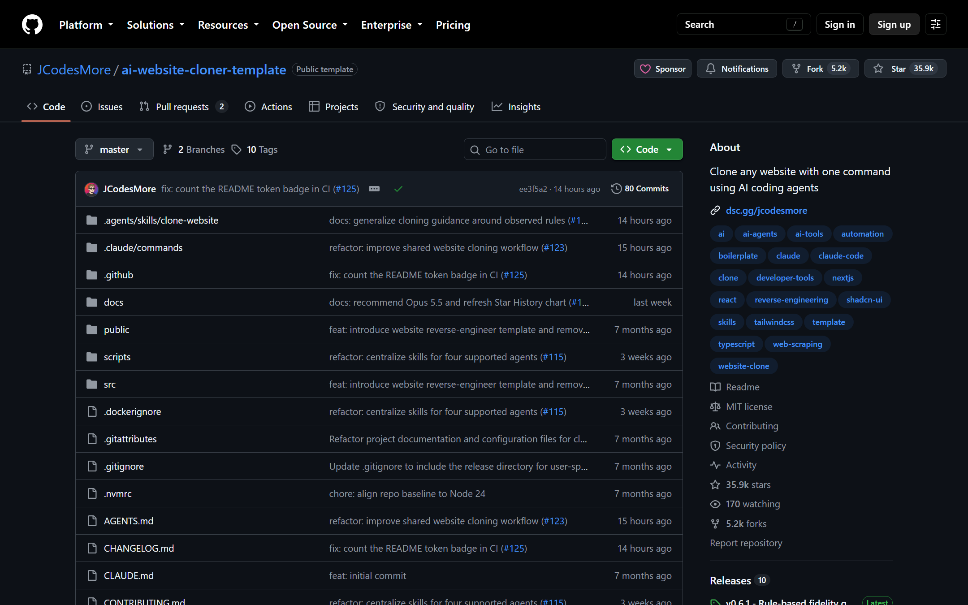Expand the Platform menu
The image size is (968, 605).
(86, 25)
